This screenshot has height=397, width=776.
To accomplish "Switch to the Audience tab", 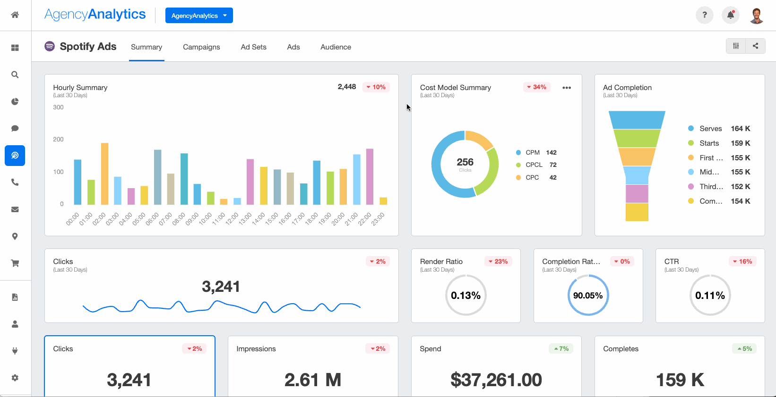I will [336, 47].
